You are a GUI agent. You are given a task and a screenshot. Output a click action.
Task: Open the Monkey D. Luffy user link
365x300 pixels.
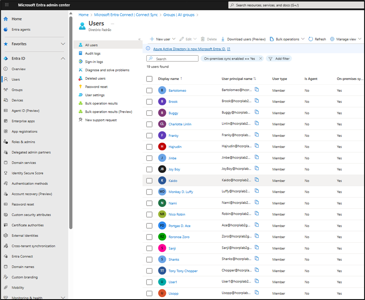(x=180, y=192)
